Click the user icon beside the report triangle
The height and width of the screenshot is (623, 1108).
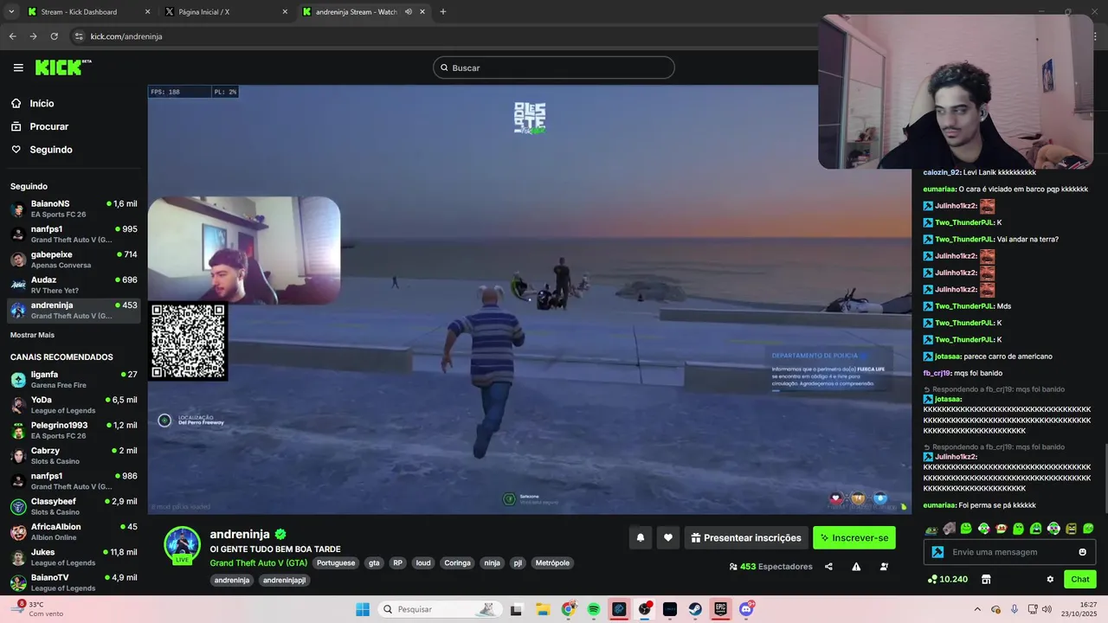884,567
